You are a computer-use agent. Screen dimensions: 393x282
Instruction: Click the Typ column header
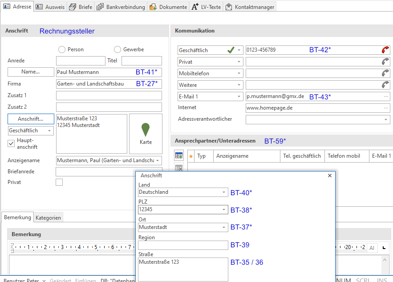[204, 156]
